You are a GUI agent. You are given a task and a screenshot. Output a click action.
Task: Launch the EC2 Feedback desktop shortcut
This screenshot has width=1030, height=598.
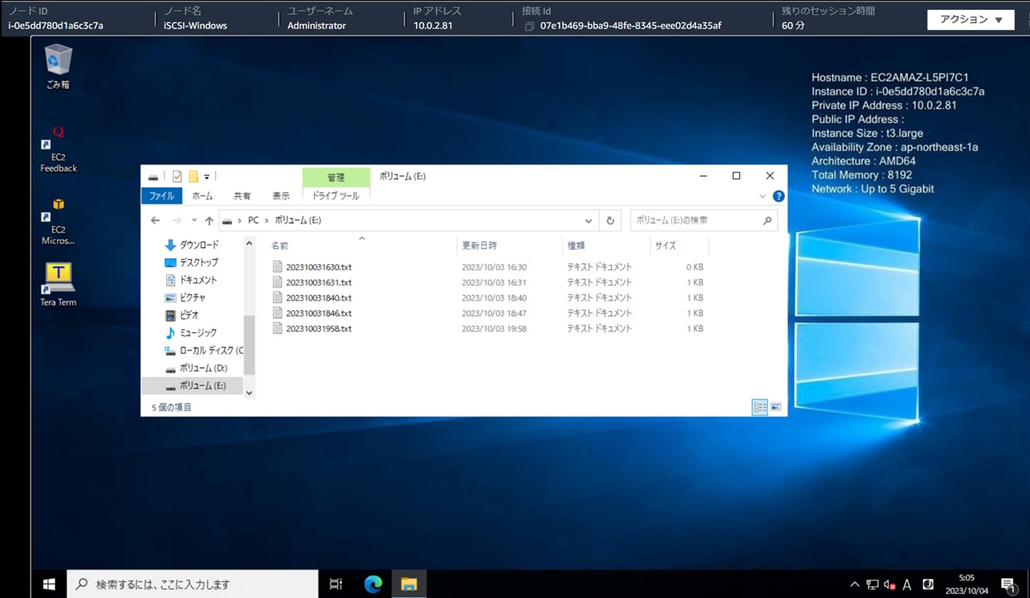click(57, 137)
